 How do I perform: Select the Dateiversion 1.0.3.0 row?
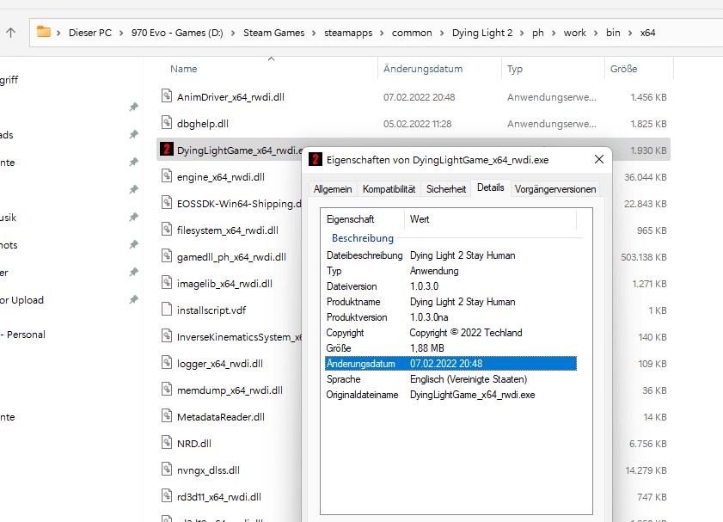[x=450, y=286]
